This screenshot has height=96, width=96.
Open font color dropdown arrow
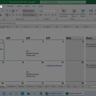(3, 15)
